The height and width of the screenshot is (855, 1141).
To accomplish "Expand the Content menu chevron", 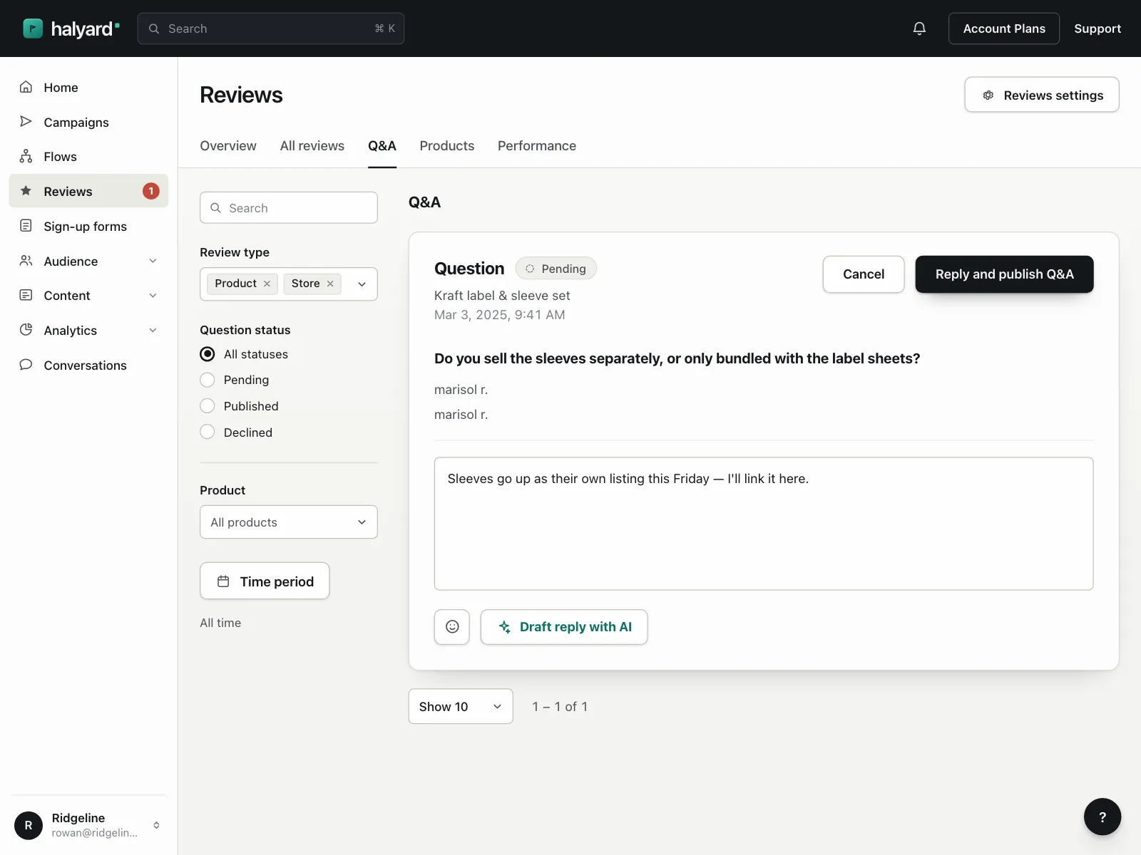I will 153,295.
